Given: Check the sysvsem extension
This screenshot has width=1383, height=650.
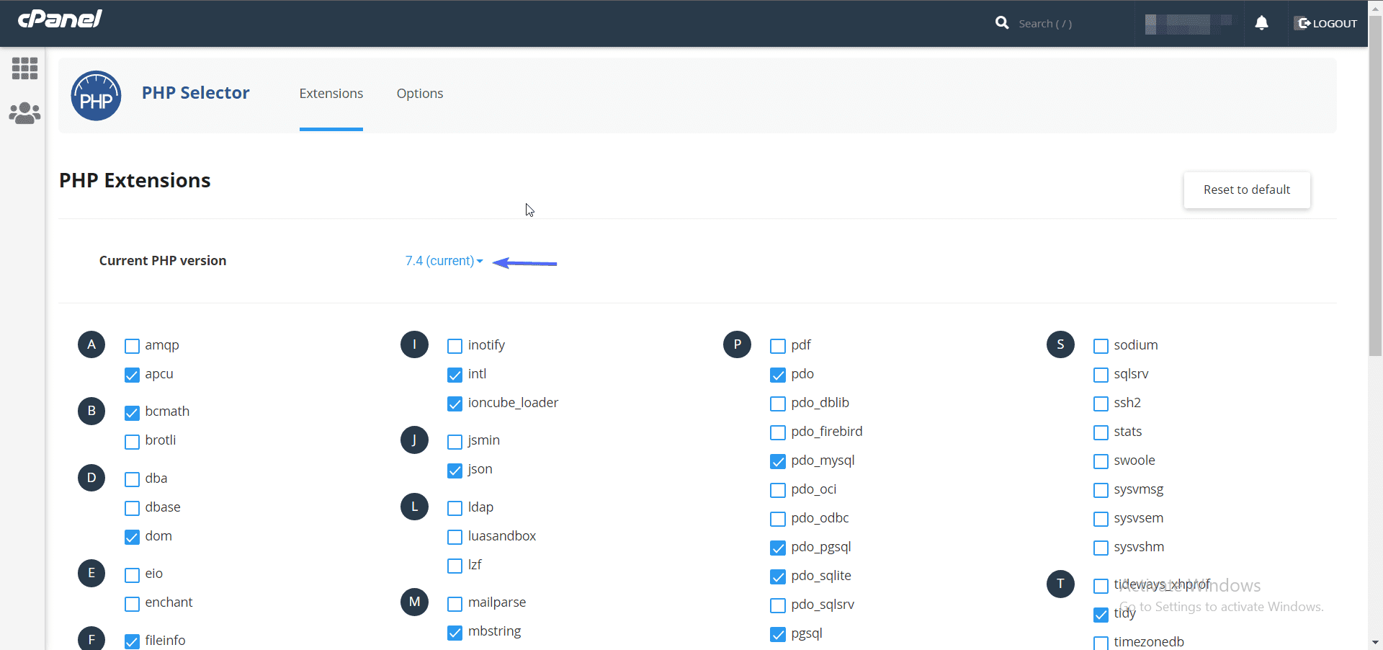Looking at the screenshot, I should click(1101, 519).
